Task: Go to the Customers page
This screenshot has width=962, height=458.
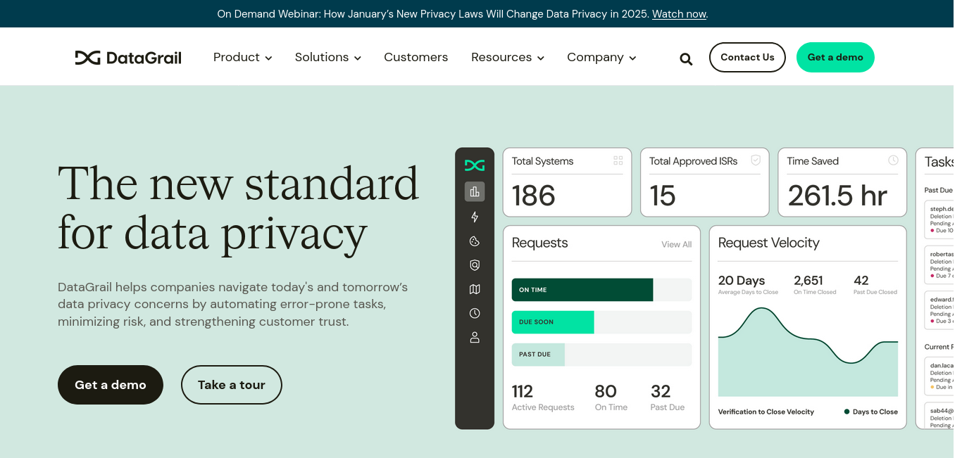Action: point(416,58)
